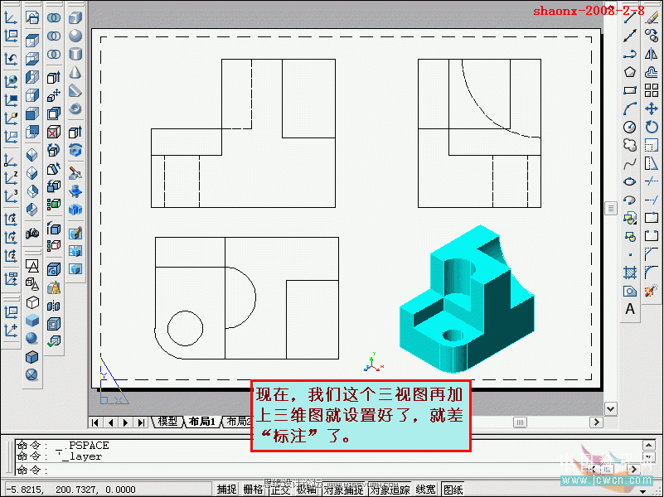Pick the Arc draw tool
This screenshot has width=664, height=497.
point(630,109)
